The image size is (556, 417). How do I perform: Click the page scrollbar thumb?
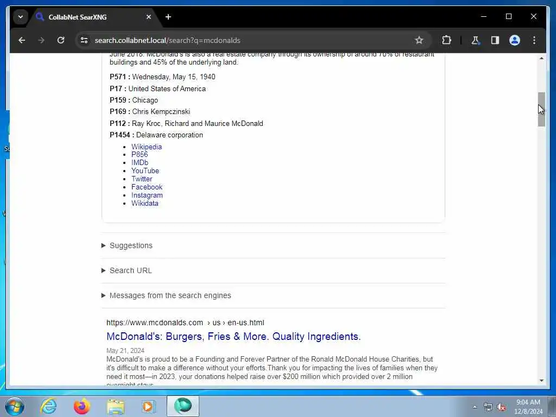tap(541, 109)
